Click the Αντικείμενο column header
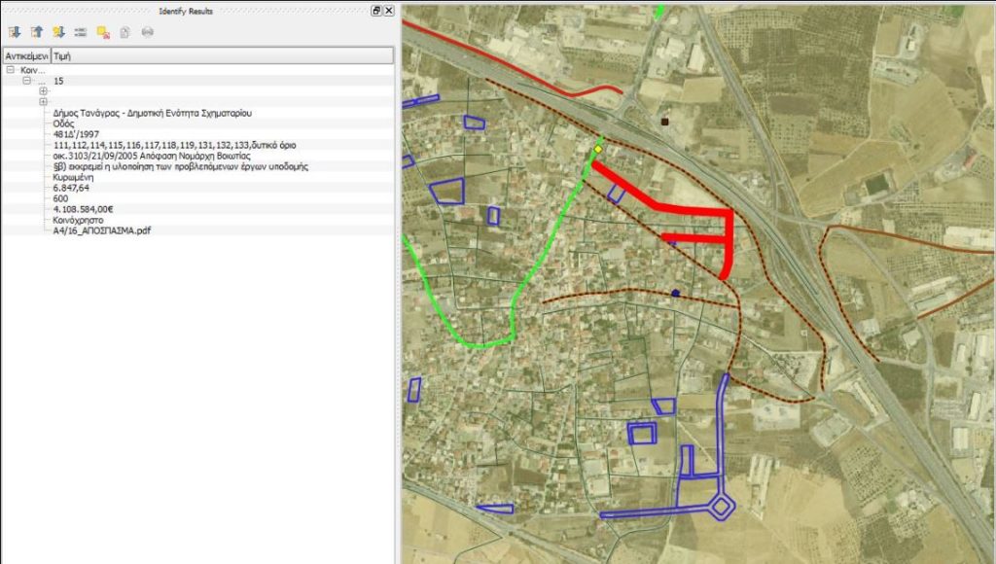Screen dimensions: 996x564 26,56
